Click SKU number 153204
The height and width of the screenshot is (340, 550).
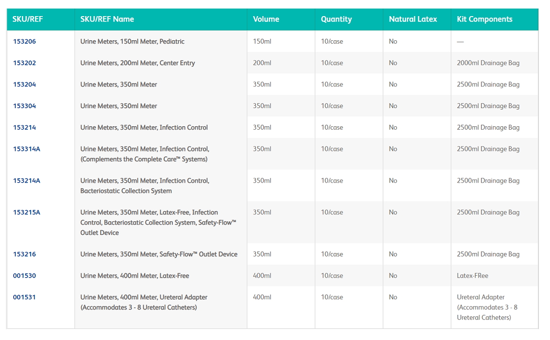[x=24, y=84]
